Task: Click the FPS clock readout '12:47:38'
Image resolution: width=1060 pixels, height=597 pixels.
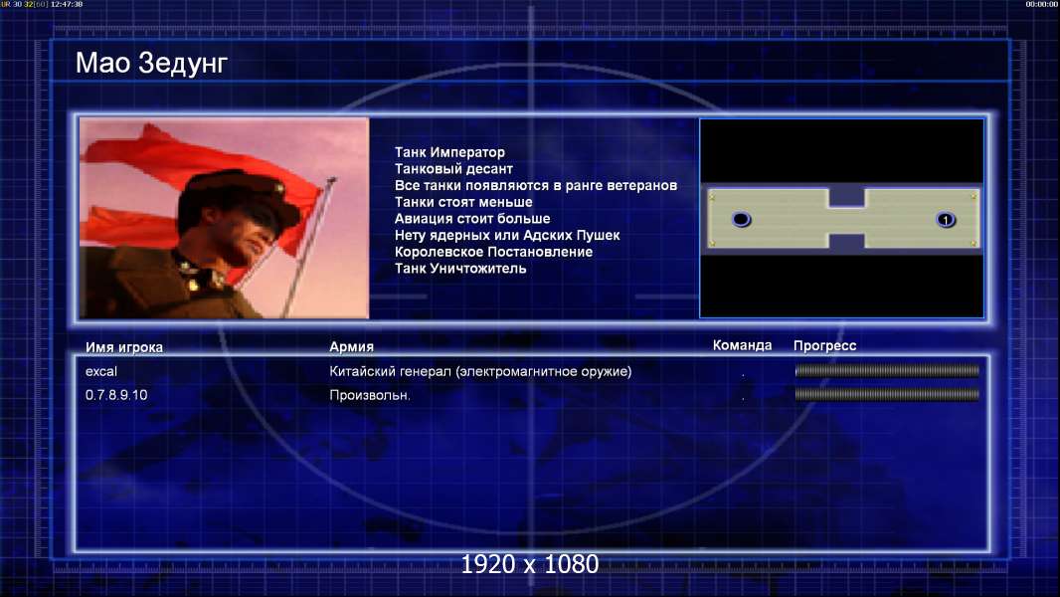Action: [67, 4]
